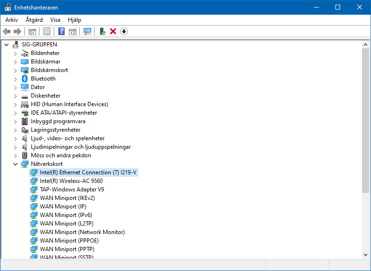Screen dimensions: 371x271
Task: Expand Ljudinspelningar och ljuduppspelningar category
Action: point(15,147)
